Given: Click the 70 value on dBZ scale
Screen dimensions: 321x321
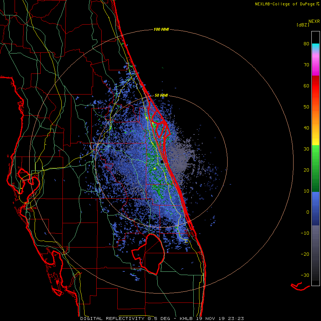Looking at the screenshot, I should click(306, 65).
